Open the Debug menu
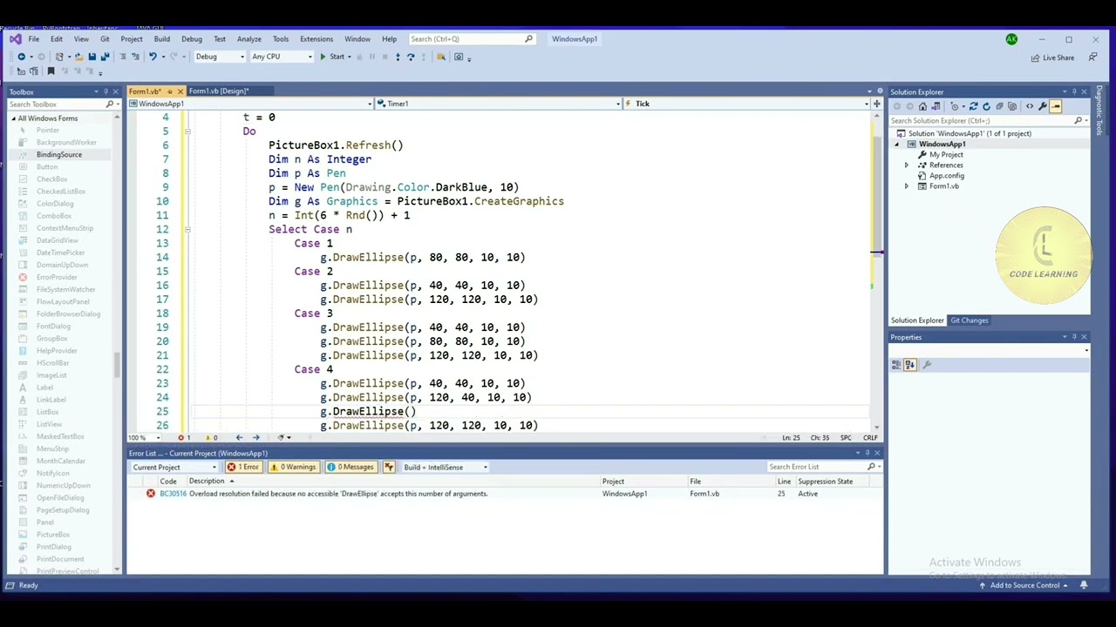Viewport: 1116px width, 627px height. [192, 39]
